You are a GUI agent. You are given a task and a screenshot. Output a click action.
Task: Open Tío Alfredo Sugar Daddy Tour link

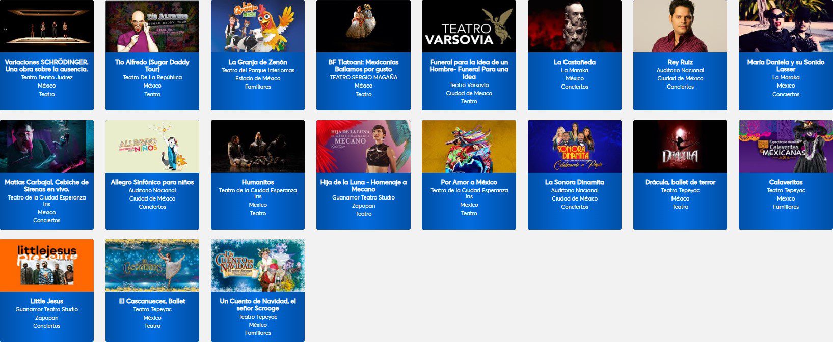click(x=152, y=66)
